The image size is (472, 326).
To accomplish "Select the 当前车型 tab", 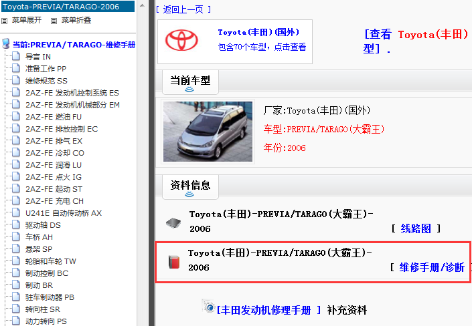I will (190, 82).
